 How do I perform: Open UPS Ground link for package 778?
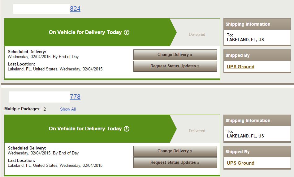240,163
